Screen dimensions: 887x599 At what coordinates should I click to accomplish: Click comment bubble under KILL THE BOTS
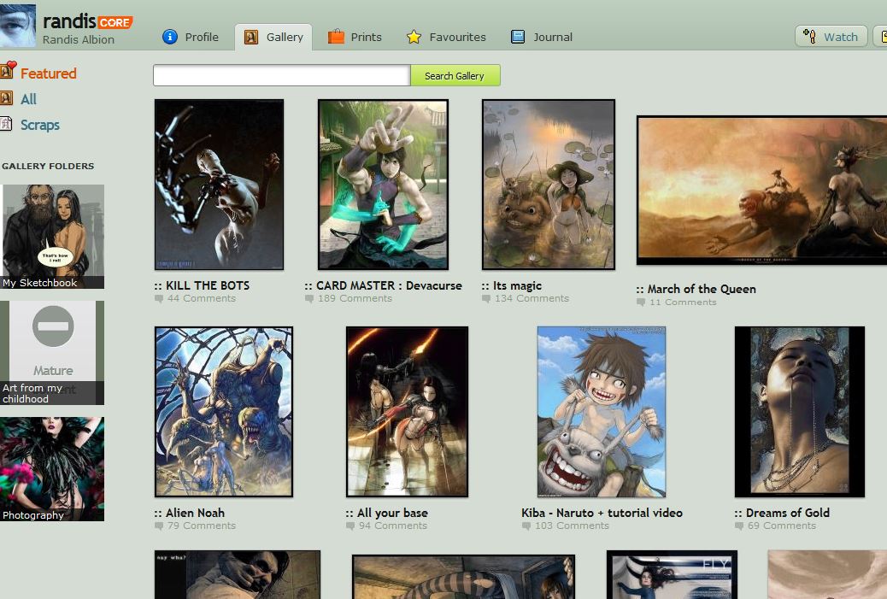click(159, 299)
